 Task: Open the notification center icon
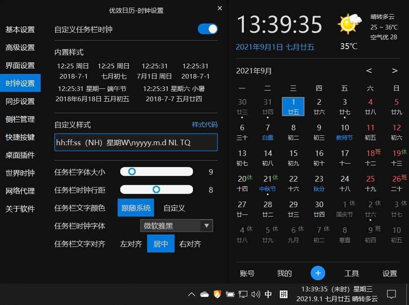click(x=391, y=294)
